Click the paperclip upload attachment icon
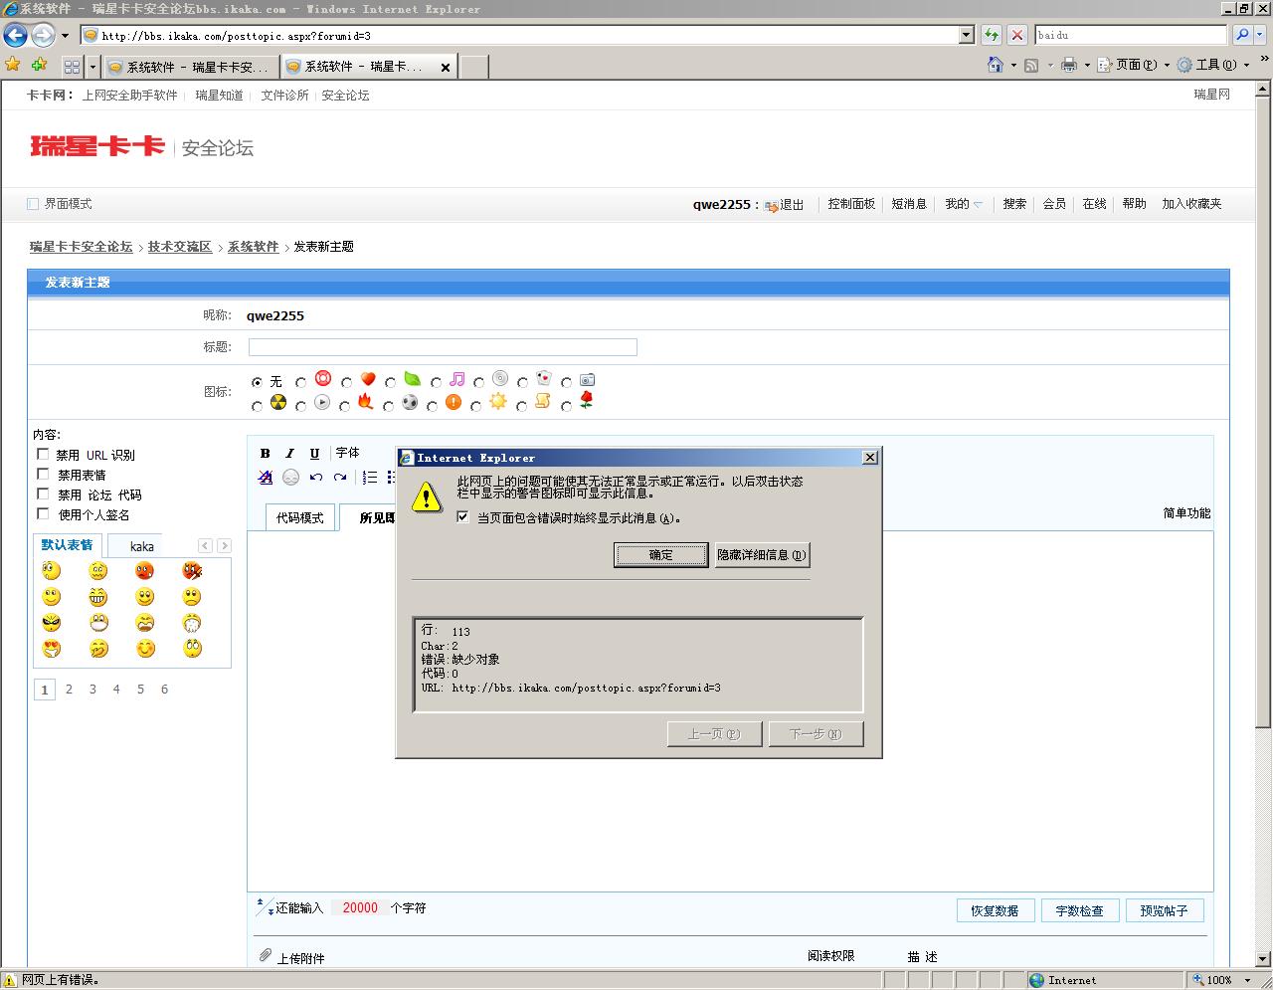This screenshot has height=990, width=1273. [x=266, y=955]
